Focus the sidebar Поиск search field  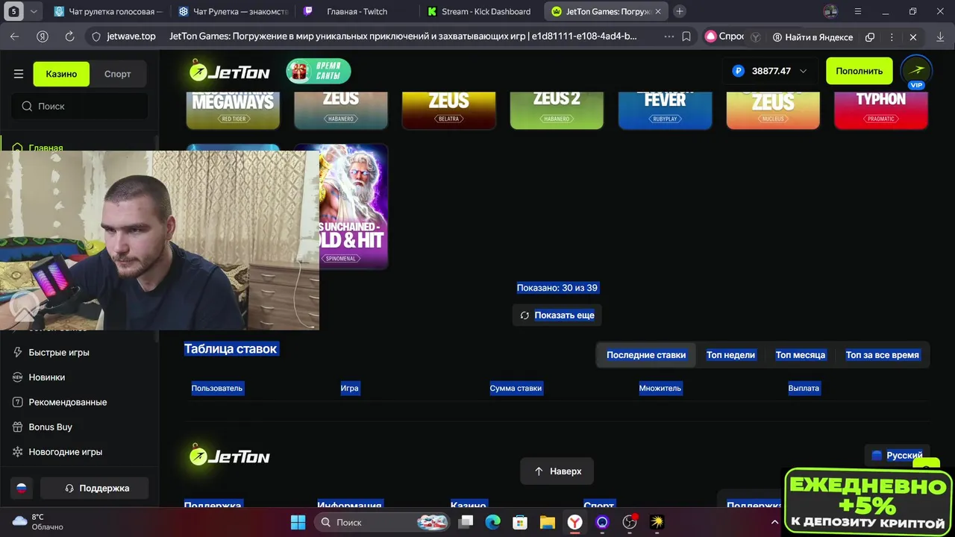[80, 106]
